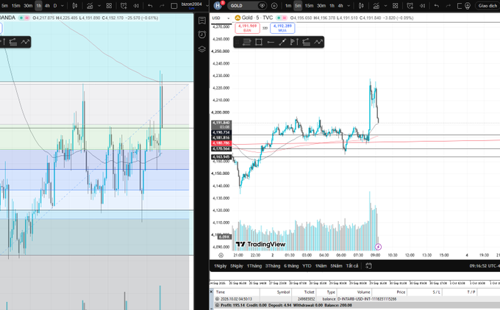Select 1m timeframe in right Gold chart
The width and height of the screenshot is (500, 310).
coord(288,6)
